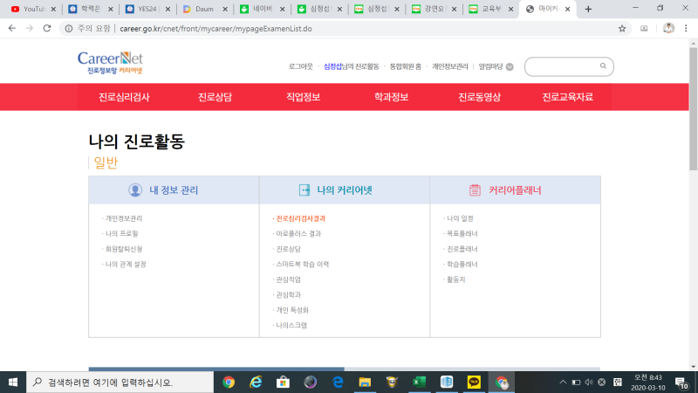The image size is (698, 393).
Task: Click the browser back arrow
Action: coord(12,29)
